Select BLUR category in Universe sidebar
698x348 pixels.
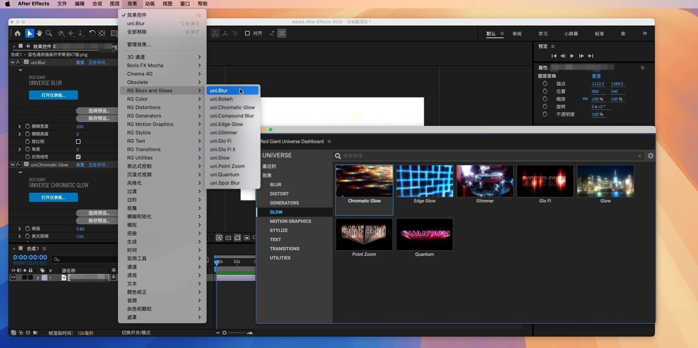coord(276,185)
